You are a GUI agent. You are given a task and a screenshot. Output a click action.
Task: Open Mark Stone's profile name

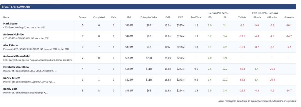click(x=10, y=23)
